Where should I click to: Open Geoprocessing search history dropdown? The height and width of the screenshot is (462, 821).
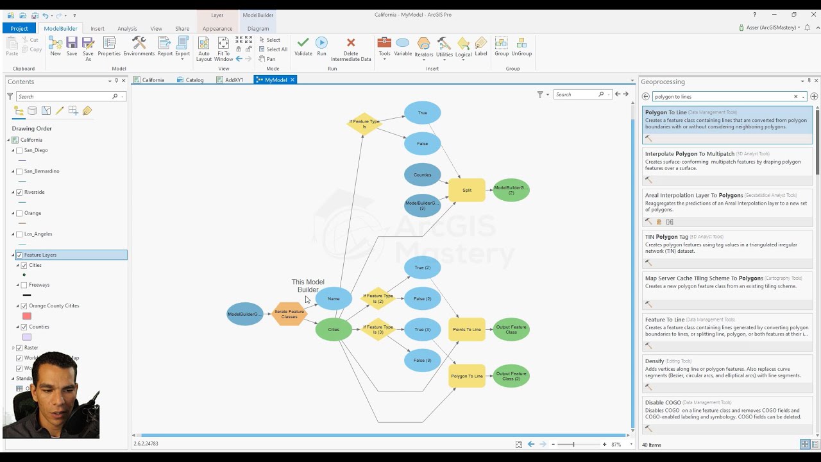coord(803,97)
